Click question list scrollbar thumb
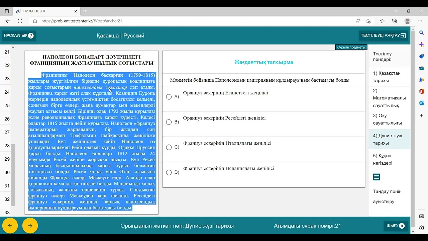The height and width of the screenshot is (241, 428). coord(13,175)
